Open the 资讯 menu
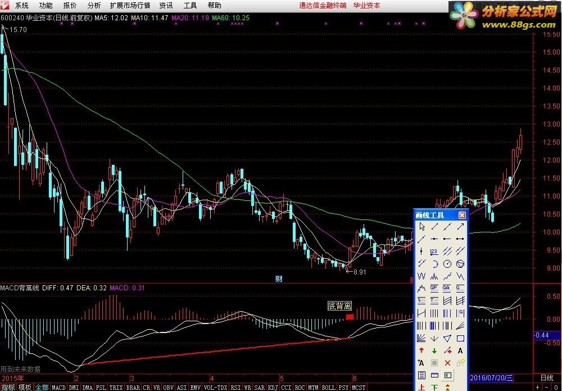 pyautogui.click(x=166, y=6)
